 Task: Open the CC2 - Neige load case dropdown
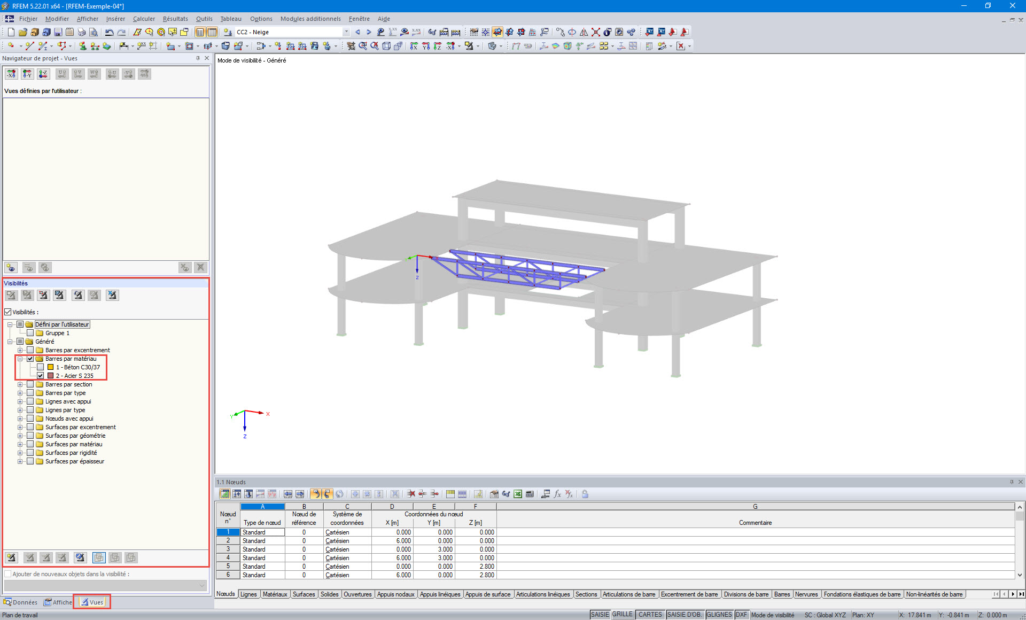(346, 32)
